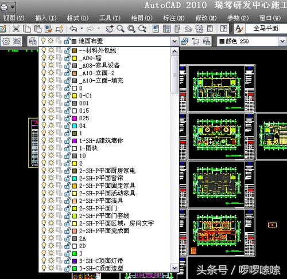Toggle lock for layer 1-SH-A建筑墙体
The height and width of the screenshot is (279, 287).
(x=68, y=140)
